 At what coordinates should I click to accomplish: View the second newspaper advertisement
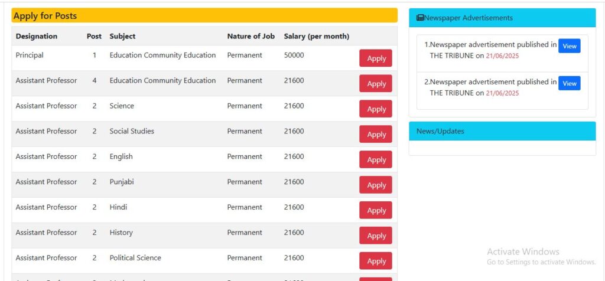[x=569, y=83]
